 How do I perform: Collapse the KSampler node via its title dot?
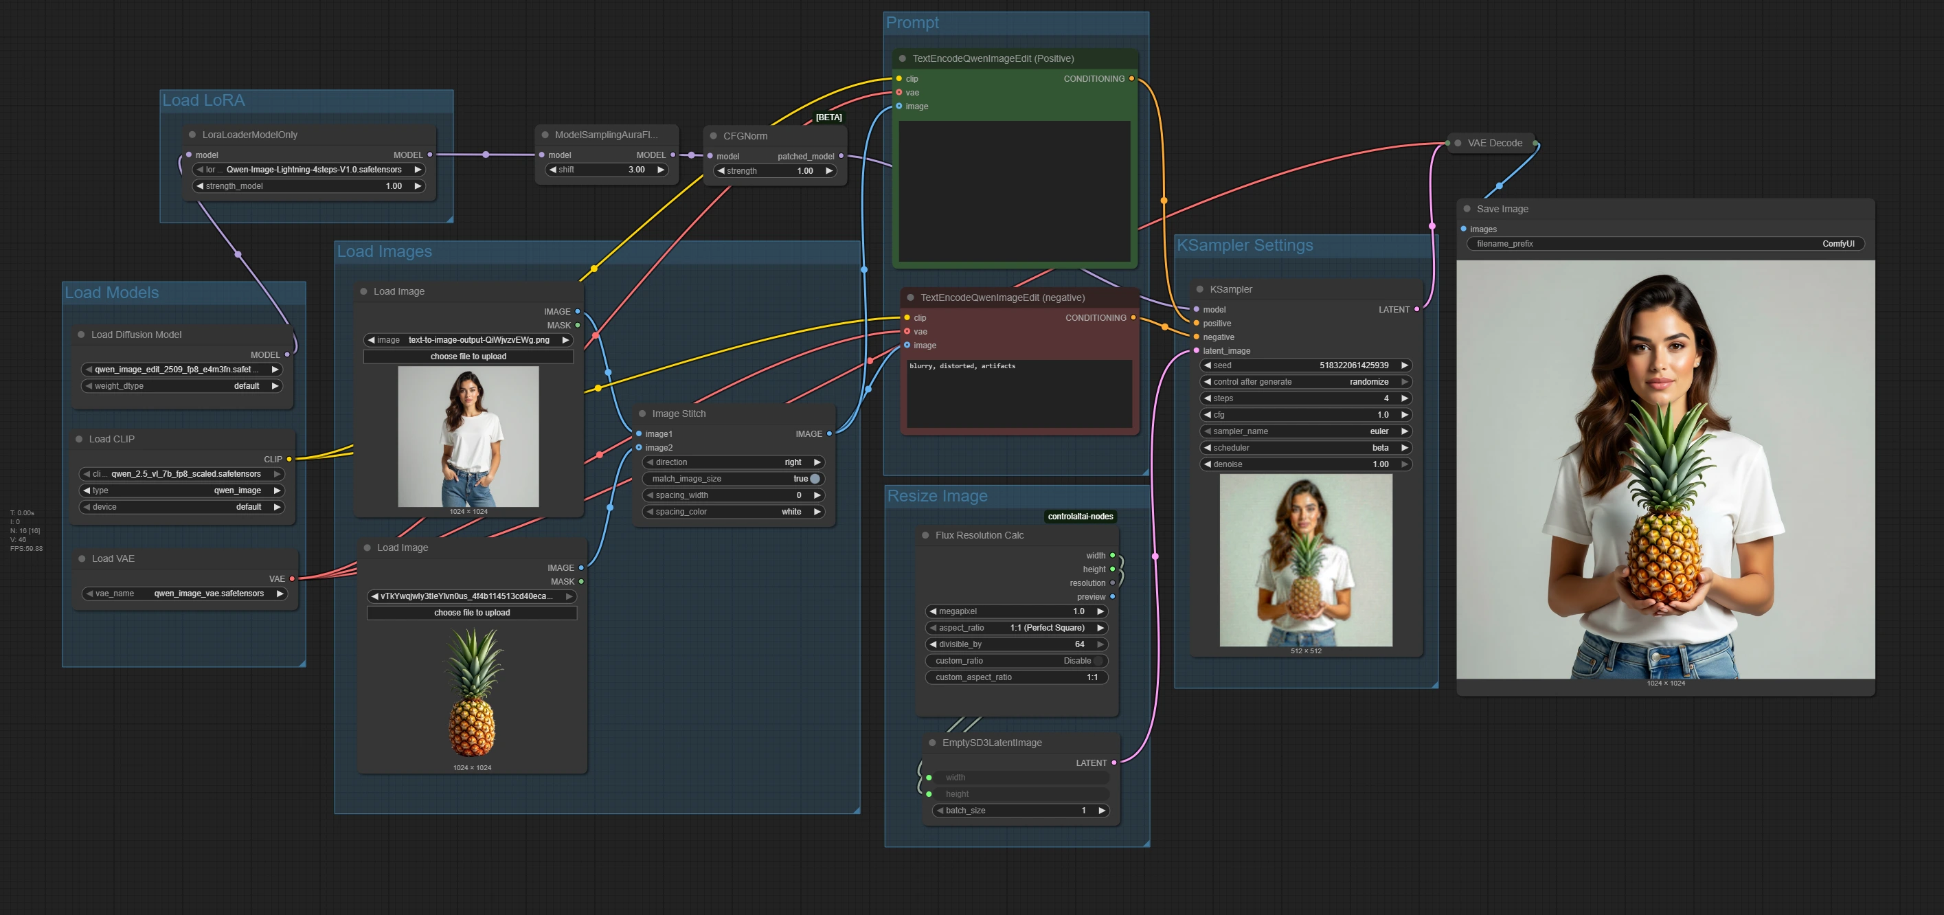click(1200, 289)
